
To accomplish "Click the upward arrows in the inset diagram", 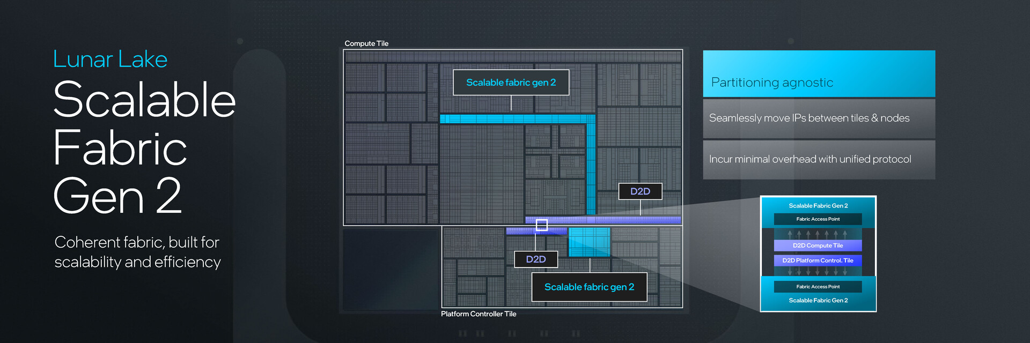I will [818, 234].
